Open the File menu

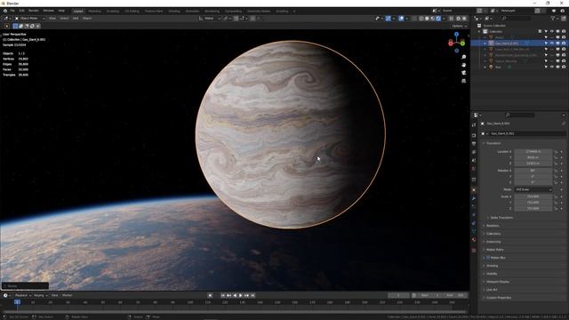(12, 11)
